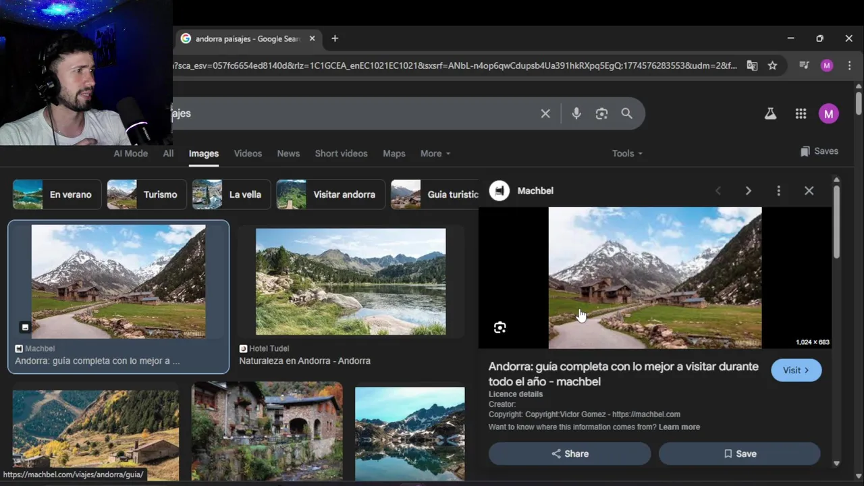The image size is (864, 486).
Task: Open the Learn more link
Action: [x=679, y=427]
